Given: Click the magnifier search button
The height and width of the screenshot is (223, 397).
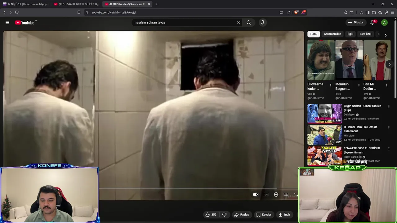Looking at the screenshot, I should click(x=249, y=23).
